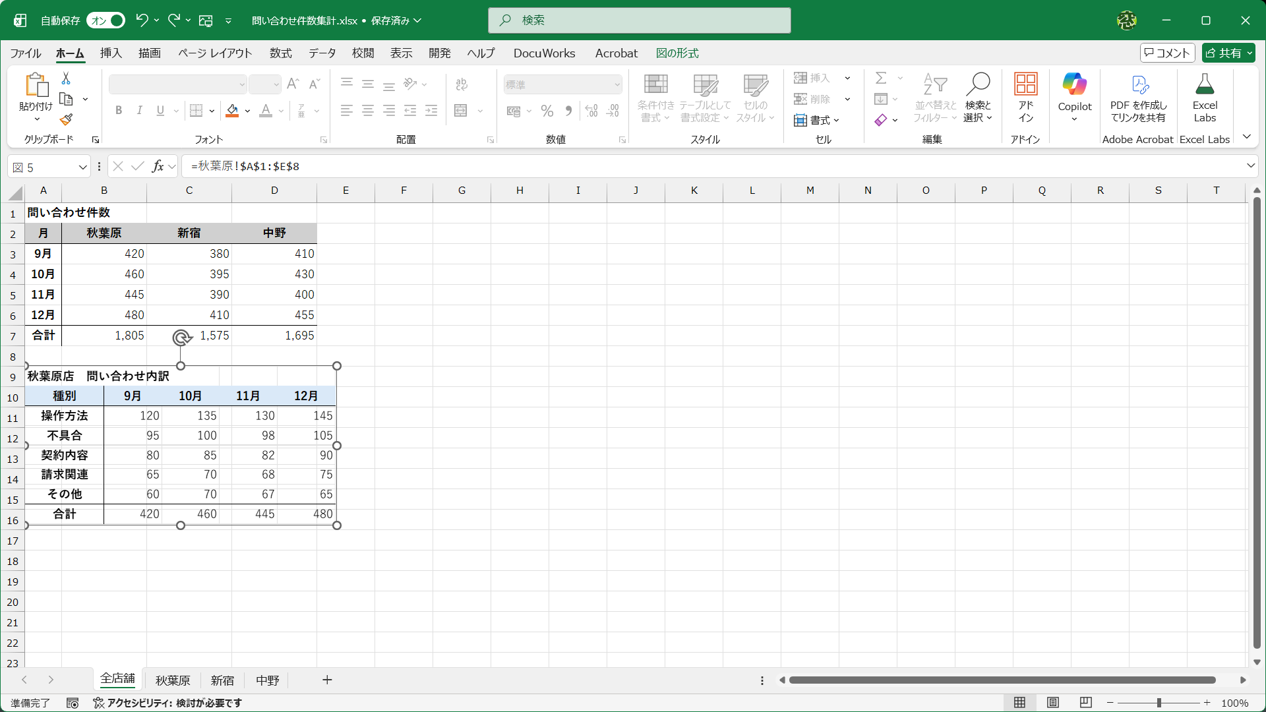This screenshot has height=712, width=1266.
Task: Expand the fill color dropdown arrow
Action: [247, 111]
